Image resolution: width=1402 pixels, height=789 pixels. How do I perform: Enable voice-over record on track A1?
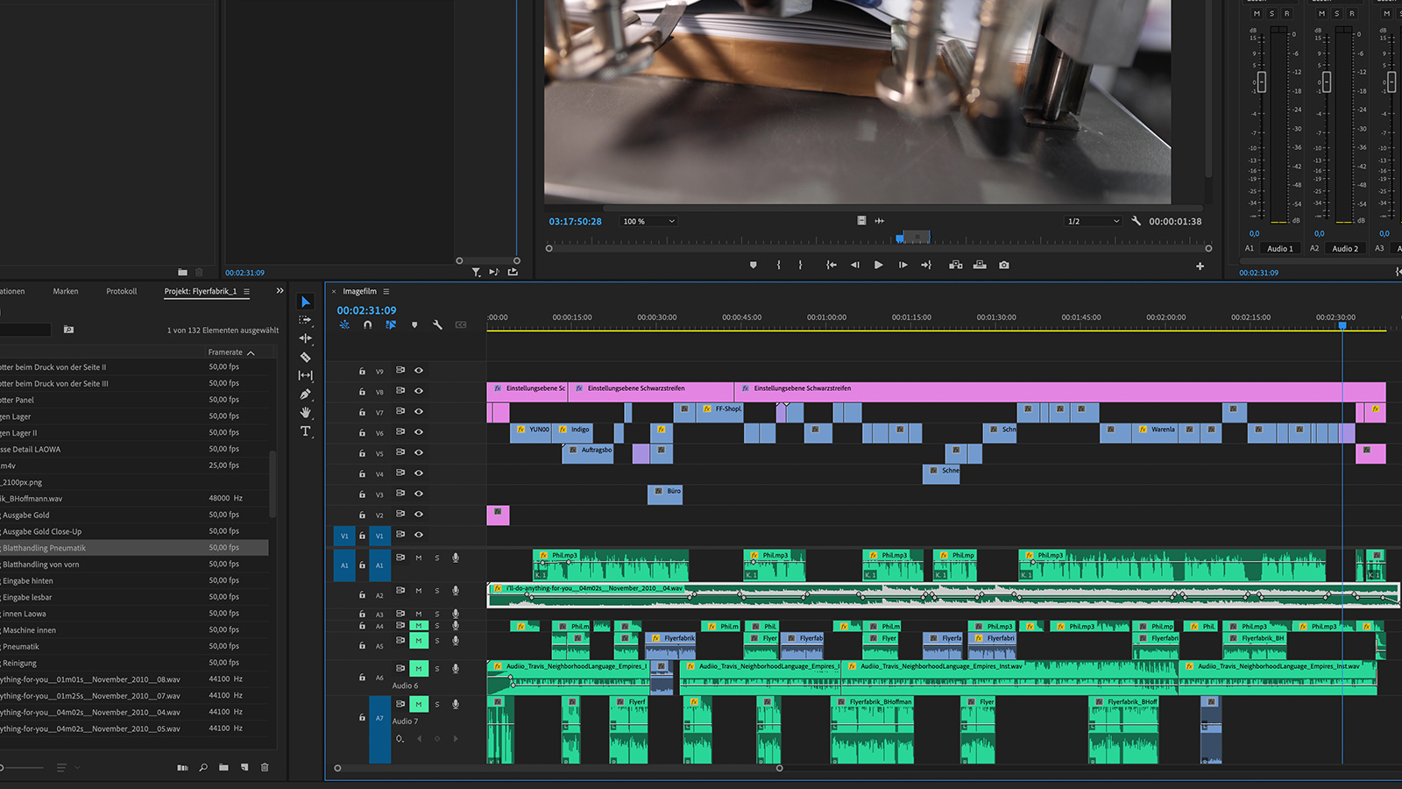point(456,558)
